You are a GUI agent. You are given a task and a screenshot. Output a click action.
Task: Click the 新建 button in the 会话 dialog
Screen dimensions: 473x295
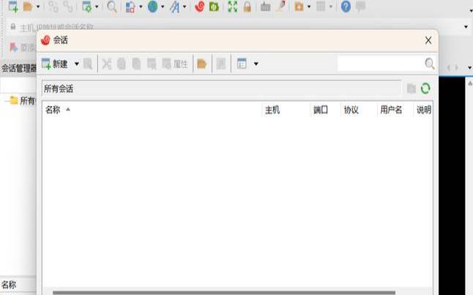coord(55,64)
